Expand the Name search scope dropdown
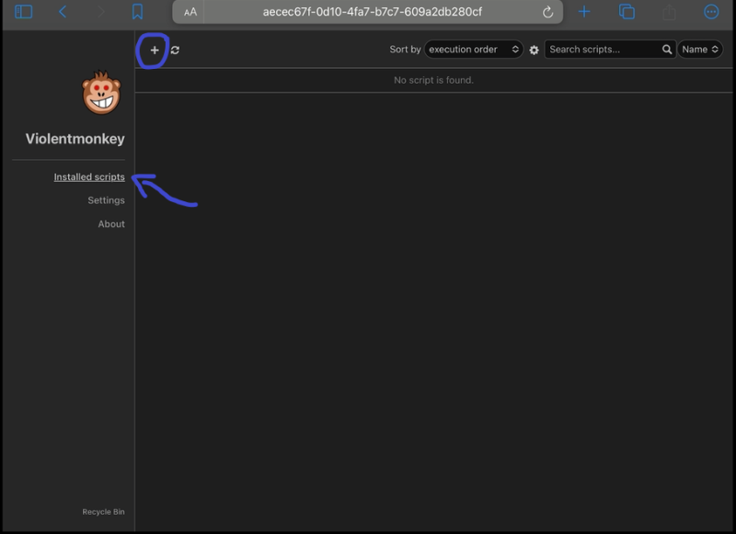The height and width of the screenshot is (534, 736). click(x=700, y=50)
